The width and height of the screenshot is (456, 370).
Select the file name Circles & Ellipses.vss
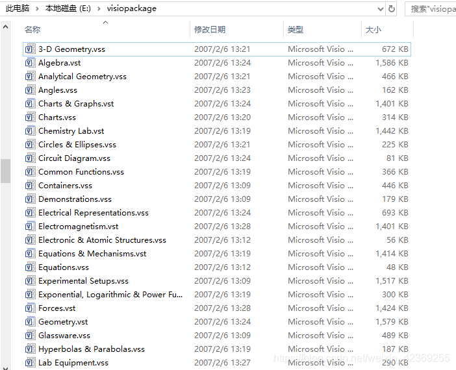pos(77,145)
